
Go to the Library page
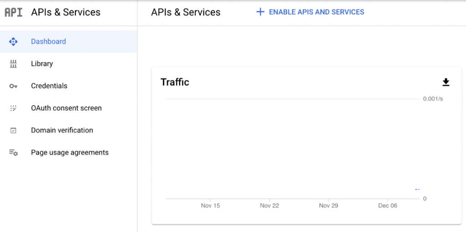(x=42, y=64)
